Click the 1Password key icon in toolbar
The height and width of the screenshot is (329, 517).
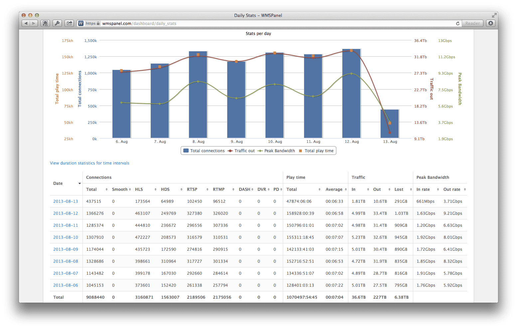click(57, 23)
